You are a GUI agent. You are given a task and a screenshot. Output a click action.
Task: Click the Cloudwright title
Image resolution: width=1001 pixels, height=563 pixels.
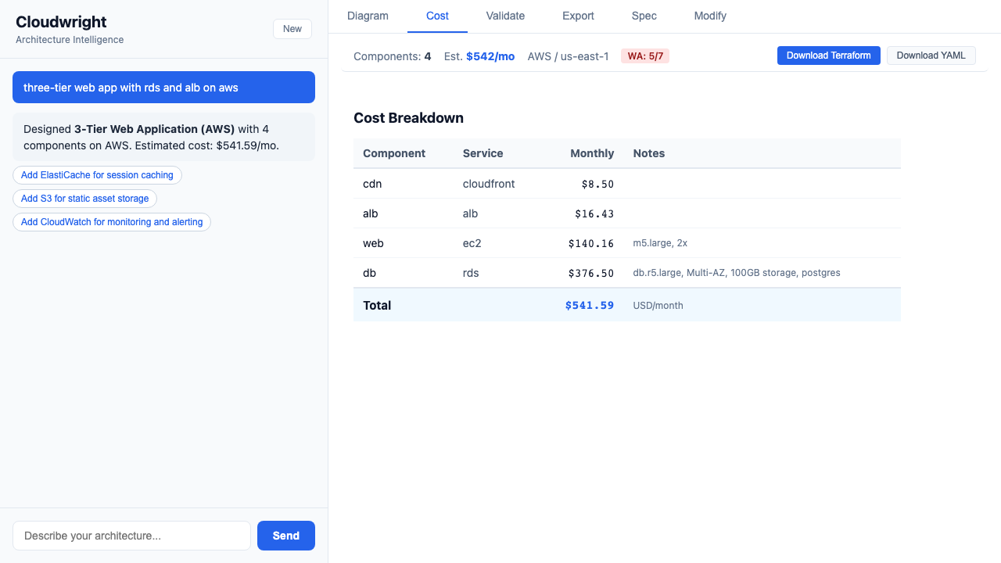coord(61,22)
